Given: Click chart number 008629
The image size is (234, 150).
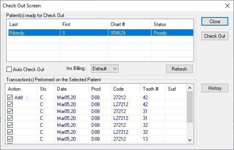Looking at the screenshot, I should click(x=118, y=33).
